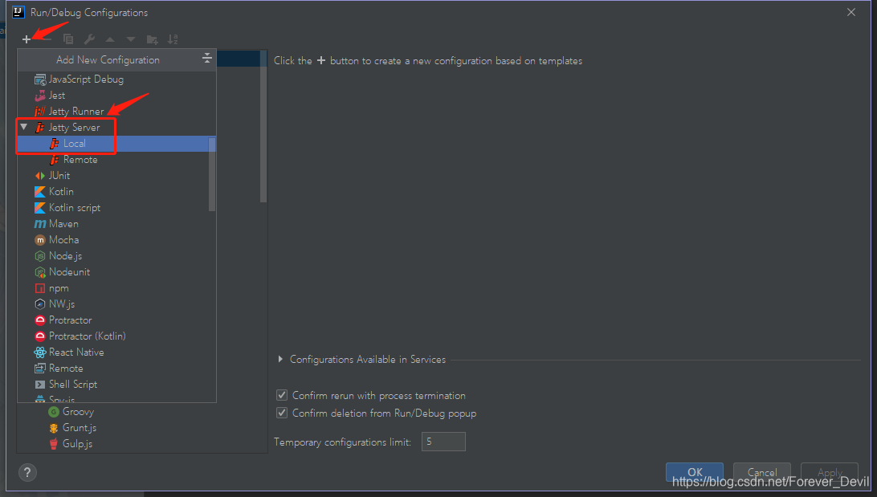Click the plus Add New Configuration button

pyautogui.click(x=27, y=39)
